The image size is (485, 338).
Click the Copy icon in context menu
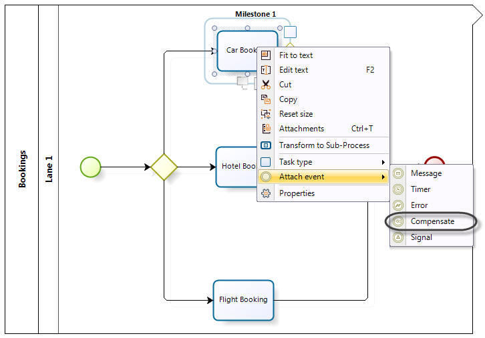(266, 99)
